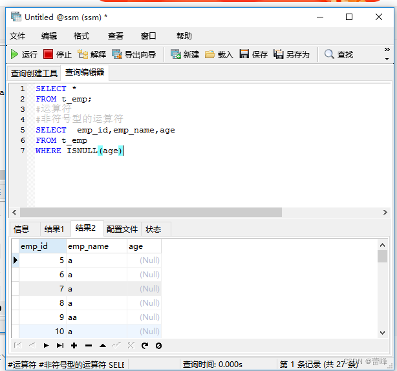
Task: Click the 解释 explain query button
Action: point(92,54)
